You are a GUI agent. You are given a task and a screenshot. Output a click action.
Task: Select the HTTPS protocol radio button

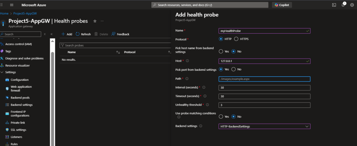coord(236,39)
